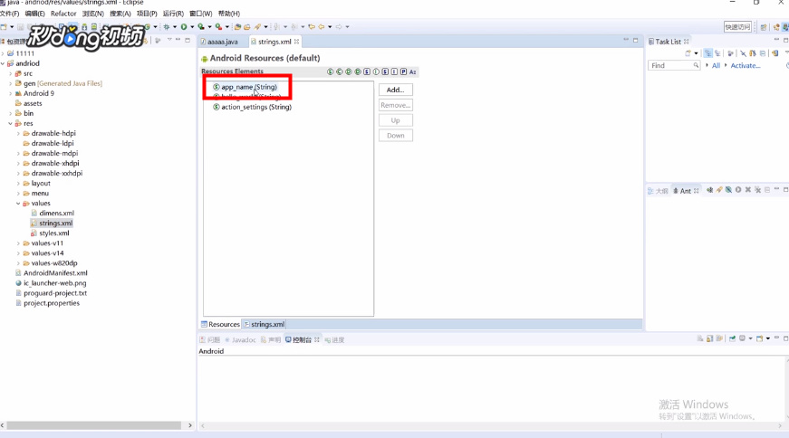The width and height of the screenshot is (789, 438).
Task: Click the 'I' Integer-array filter icon
Action: click(394, 71)
